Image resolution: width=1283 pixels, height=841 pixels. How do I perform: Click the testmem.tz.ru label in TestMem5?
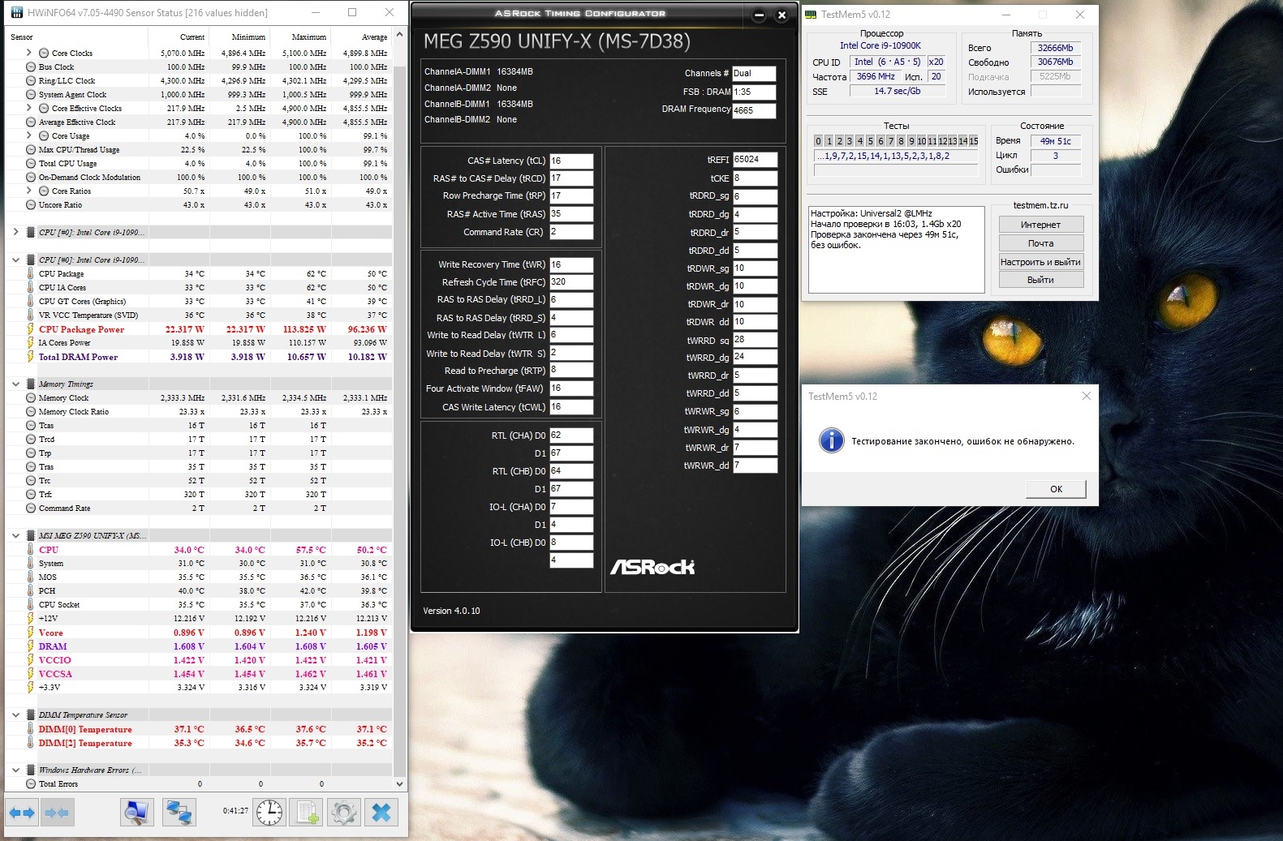(x=1040, y=205)
